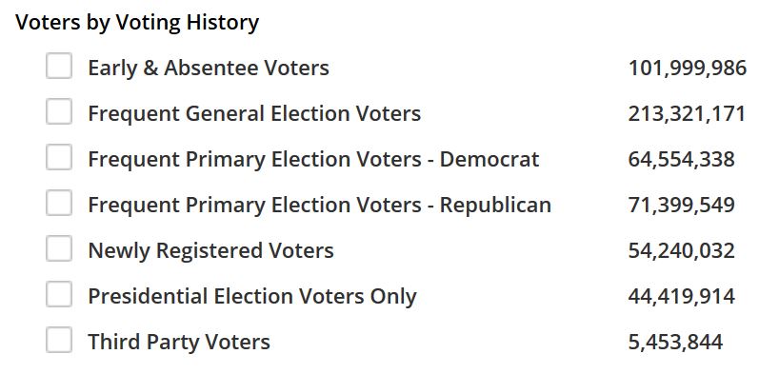Click the 64,554,338 voter count
759x374 pixels.
pos(682,160)
